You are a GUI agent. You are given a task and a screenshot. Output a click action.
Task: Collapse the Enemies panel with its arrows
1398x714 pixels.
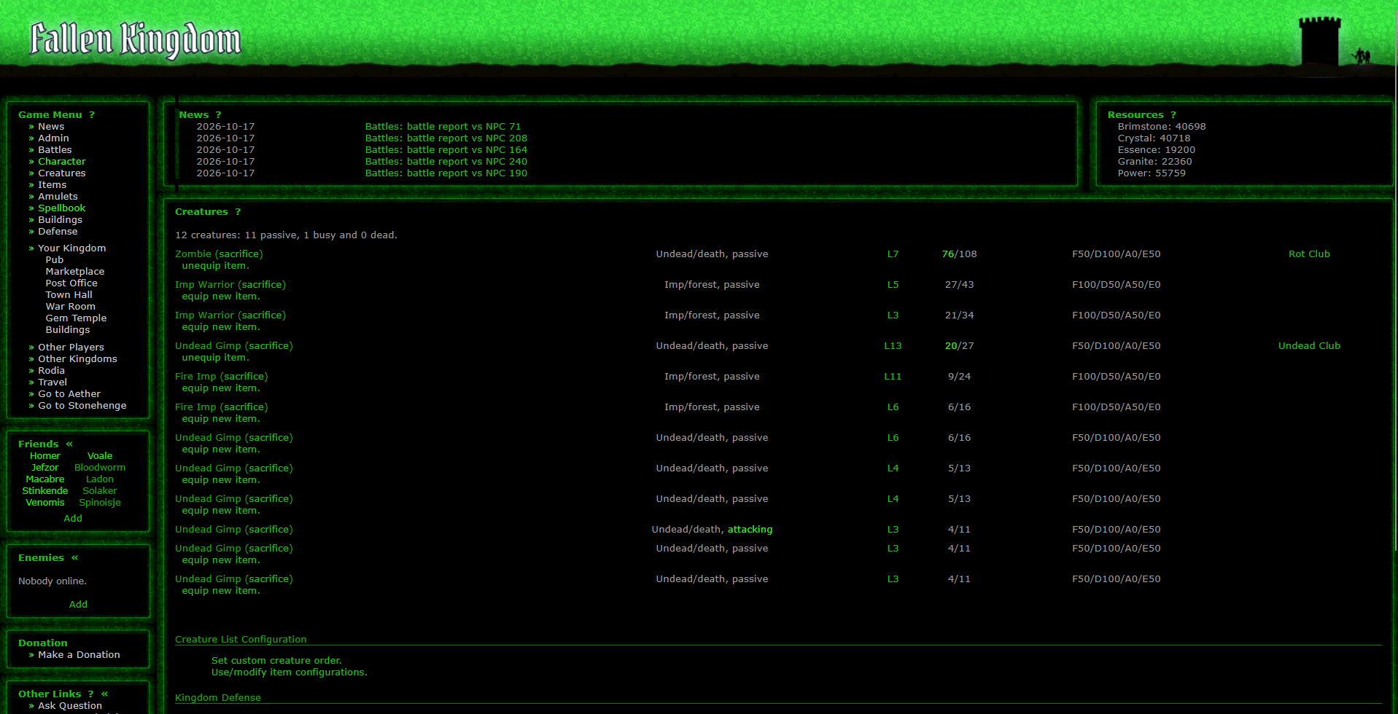pos(74,557)
